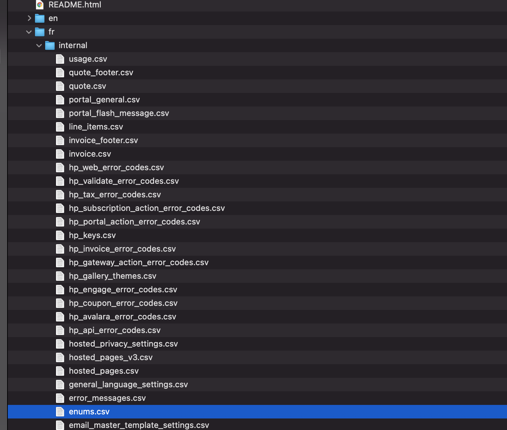
Task: Click the invoice.csv document icon
Action: 60,154
